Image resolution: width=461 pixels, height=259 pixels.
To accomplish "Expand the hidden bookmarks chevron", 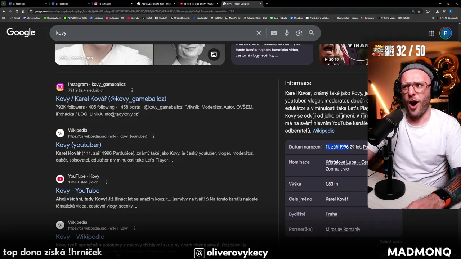I will click(x=433, y=18).
